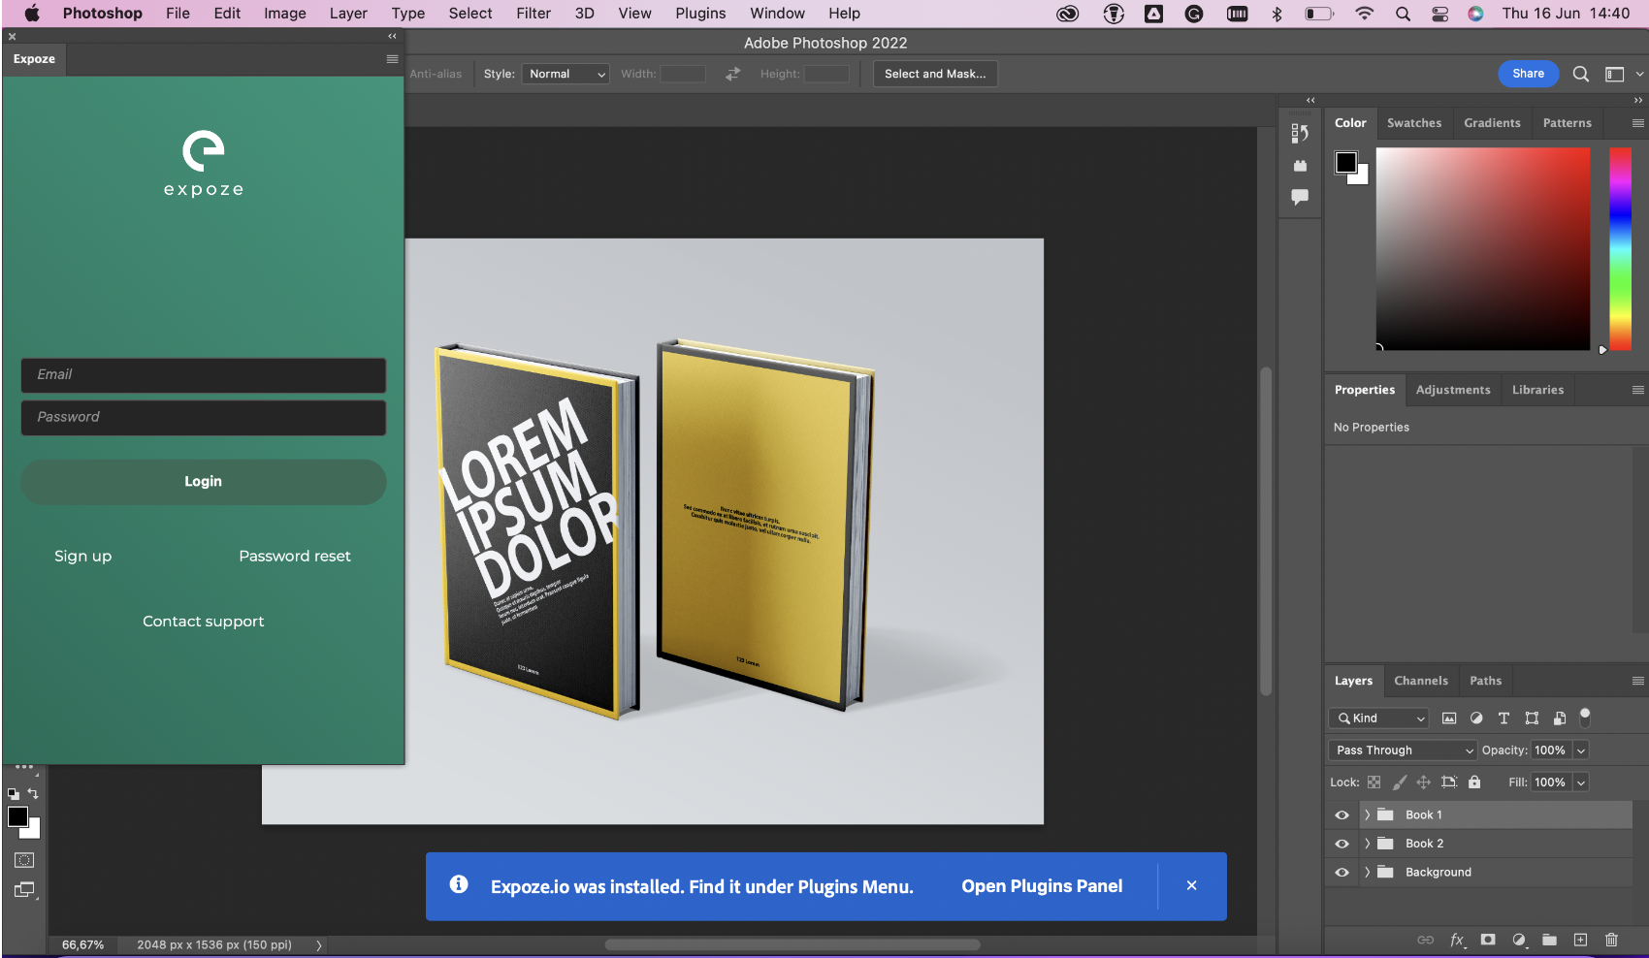
Task: Open the History panel icon
Action: (x=1300, y=133)
